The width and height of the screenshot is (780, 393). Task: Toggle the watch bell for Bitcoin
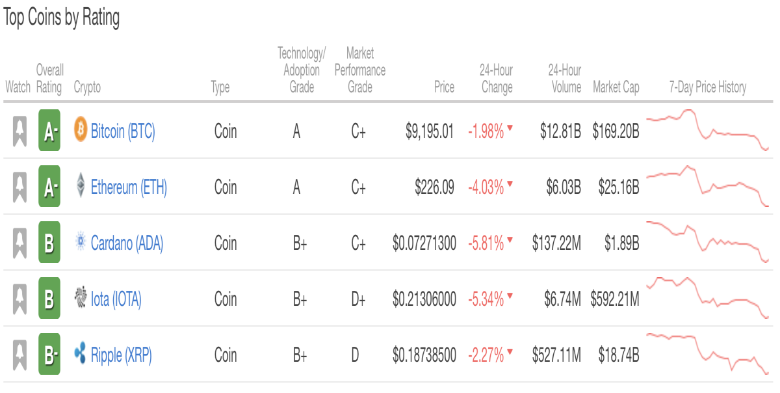20,131
